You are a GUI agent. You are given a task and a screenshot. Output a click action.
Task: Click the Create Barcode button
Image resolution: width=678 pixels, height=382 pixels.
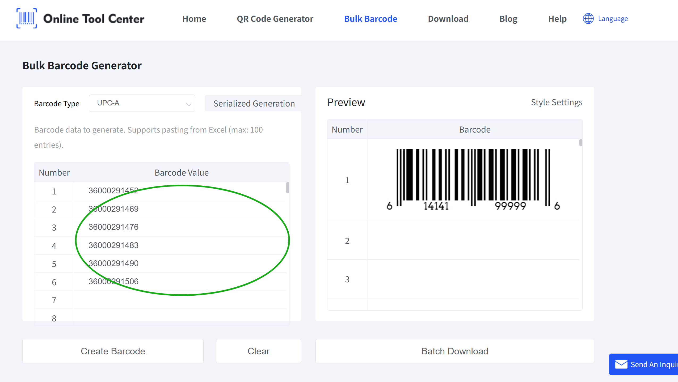tap(112, 351)
